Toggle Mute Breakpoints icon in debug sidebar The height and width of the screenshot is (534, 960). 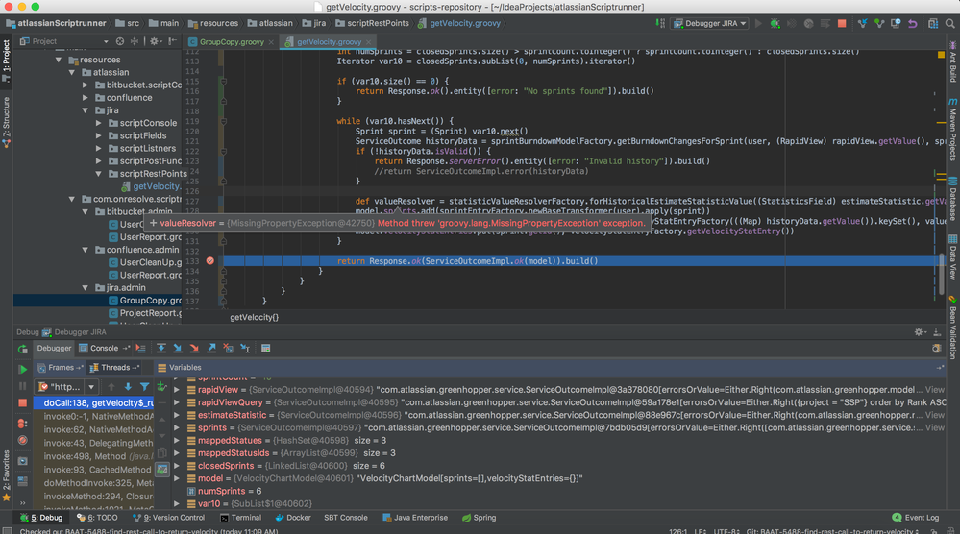pyautogui.click(x=22, y=439)
